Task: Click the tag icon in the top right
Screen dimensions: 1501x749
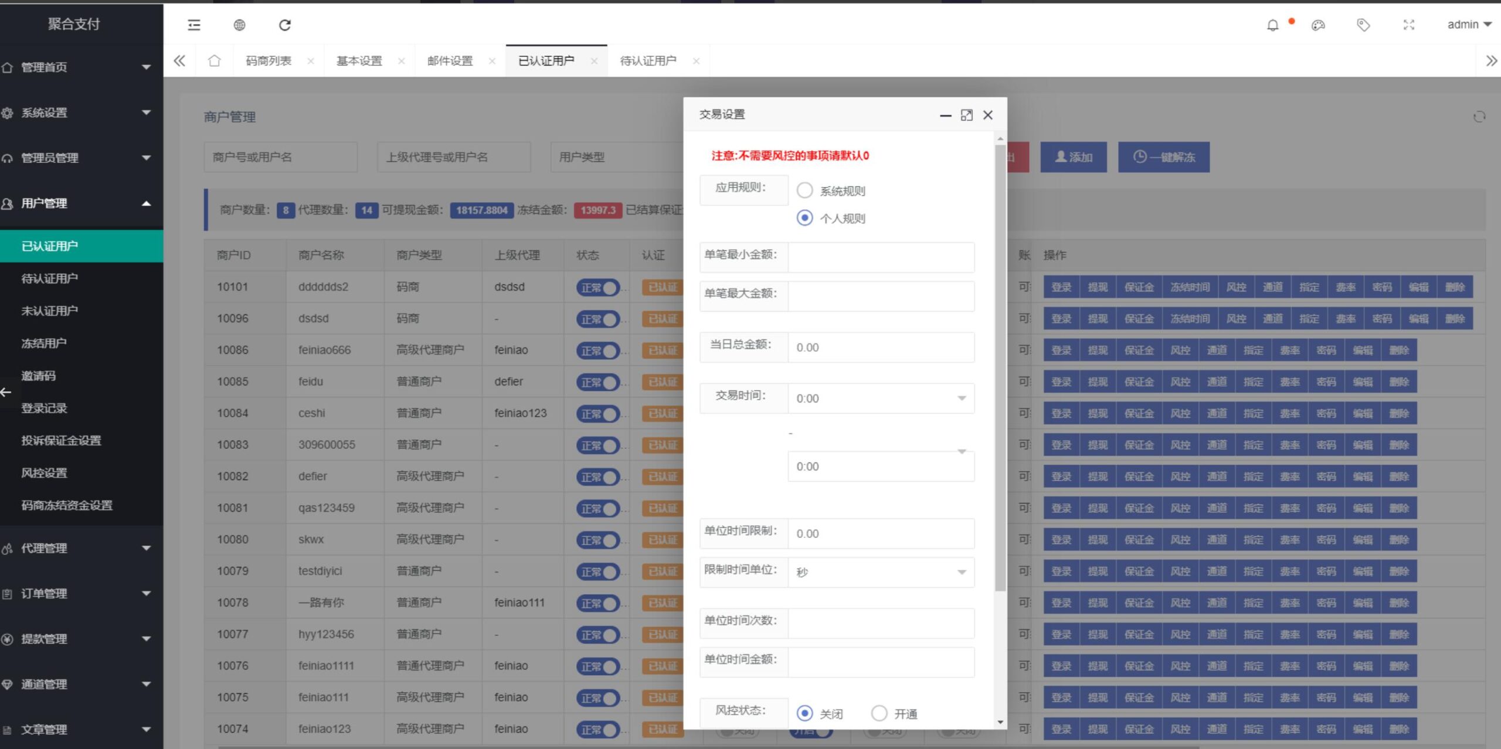Action: click(x=1363, y=25)
